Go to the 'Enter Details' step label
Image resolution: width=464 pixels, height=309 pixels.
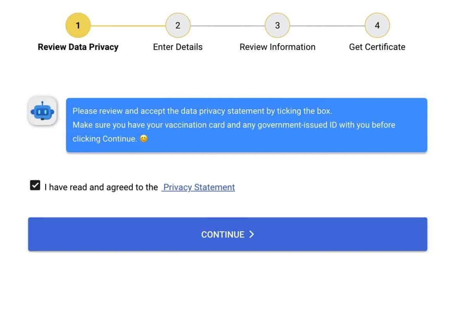coord(178,47)
